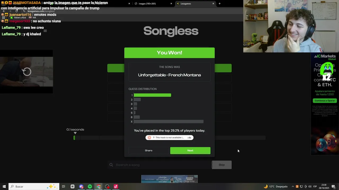339x190 pixels.
Task: Open Spotify from the taskbar
Action: click(90, 187)
